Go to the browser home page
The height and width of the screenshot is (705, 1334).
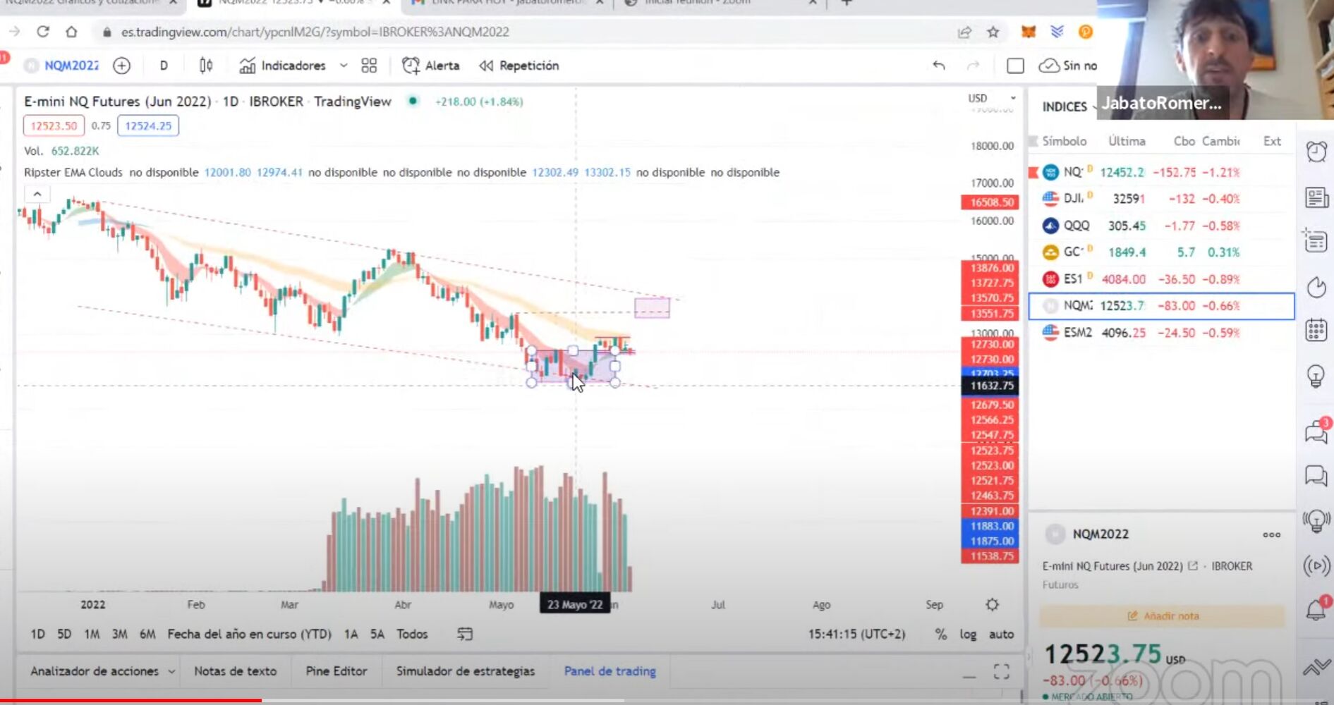[x=71, y=32]
